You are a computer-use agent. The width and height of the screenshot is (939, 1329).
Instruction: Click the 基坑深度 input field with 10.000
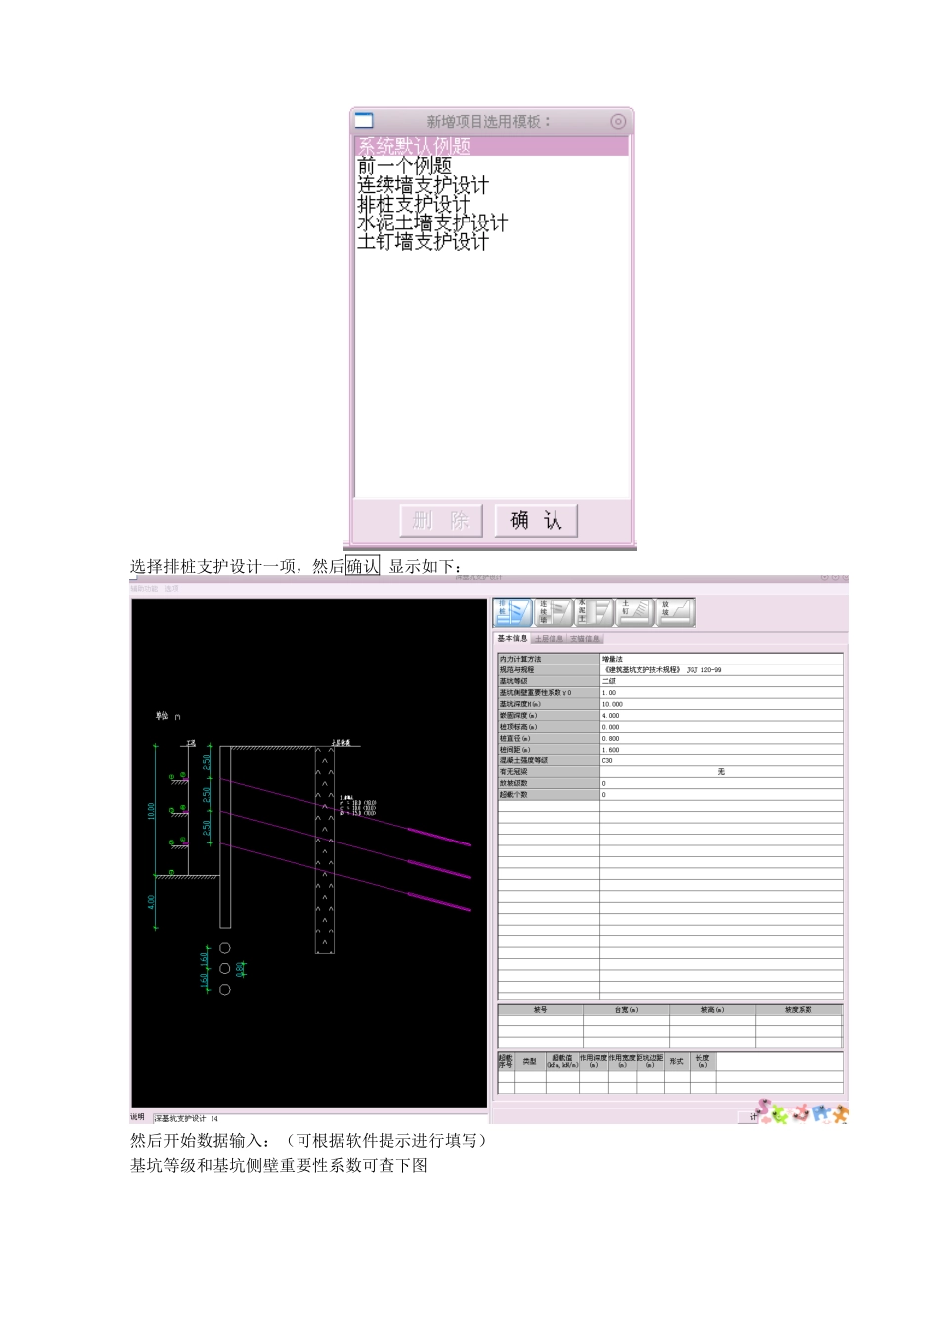tap(721, 704)
